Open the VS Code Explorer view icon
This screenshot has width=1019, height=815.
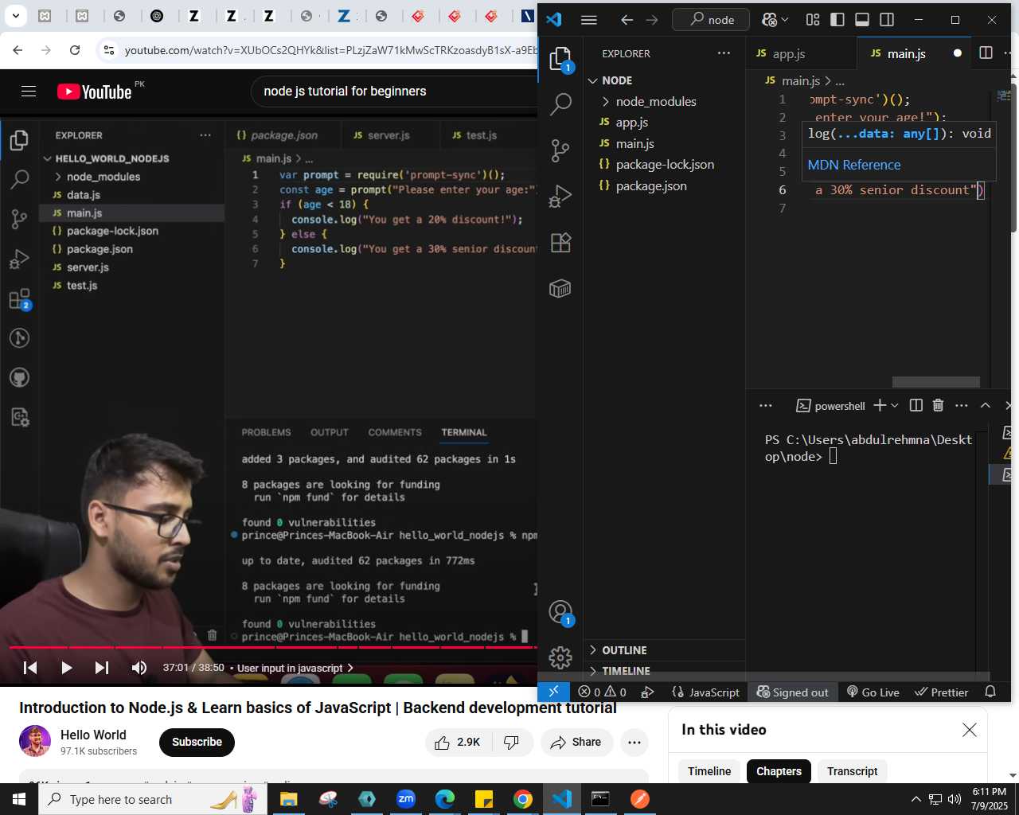560,60
